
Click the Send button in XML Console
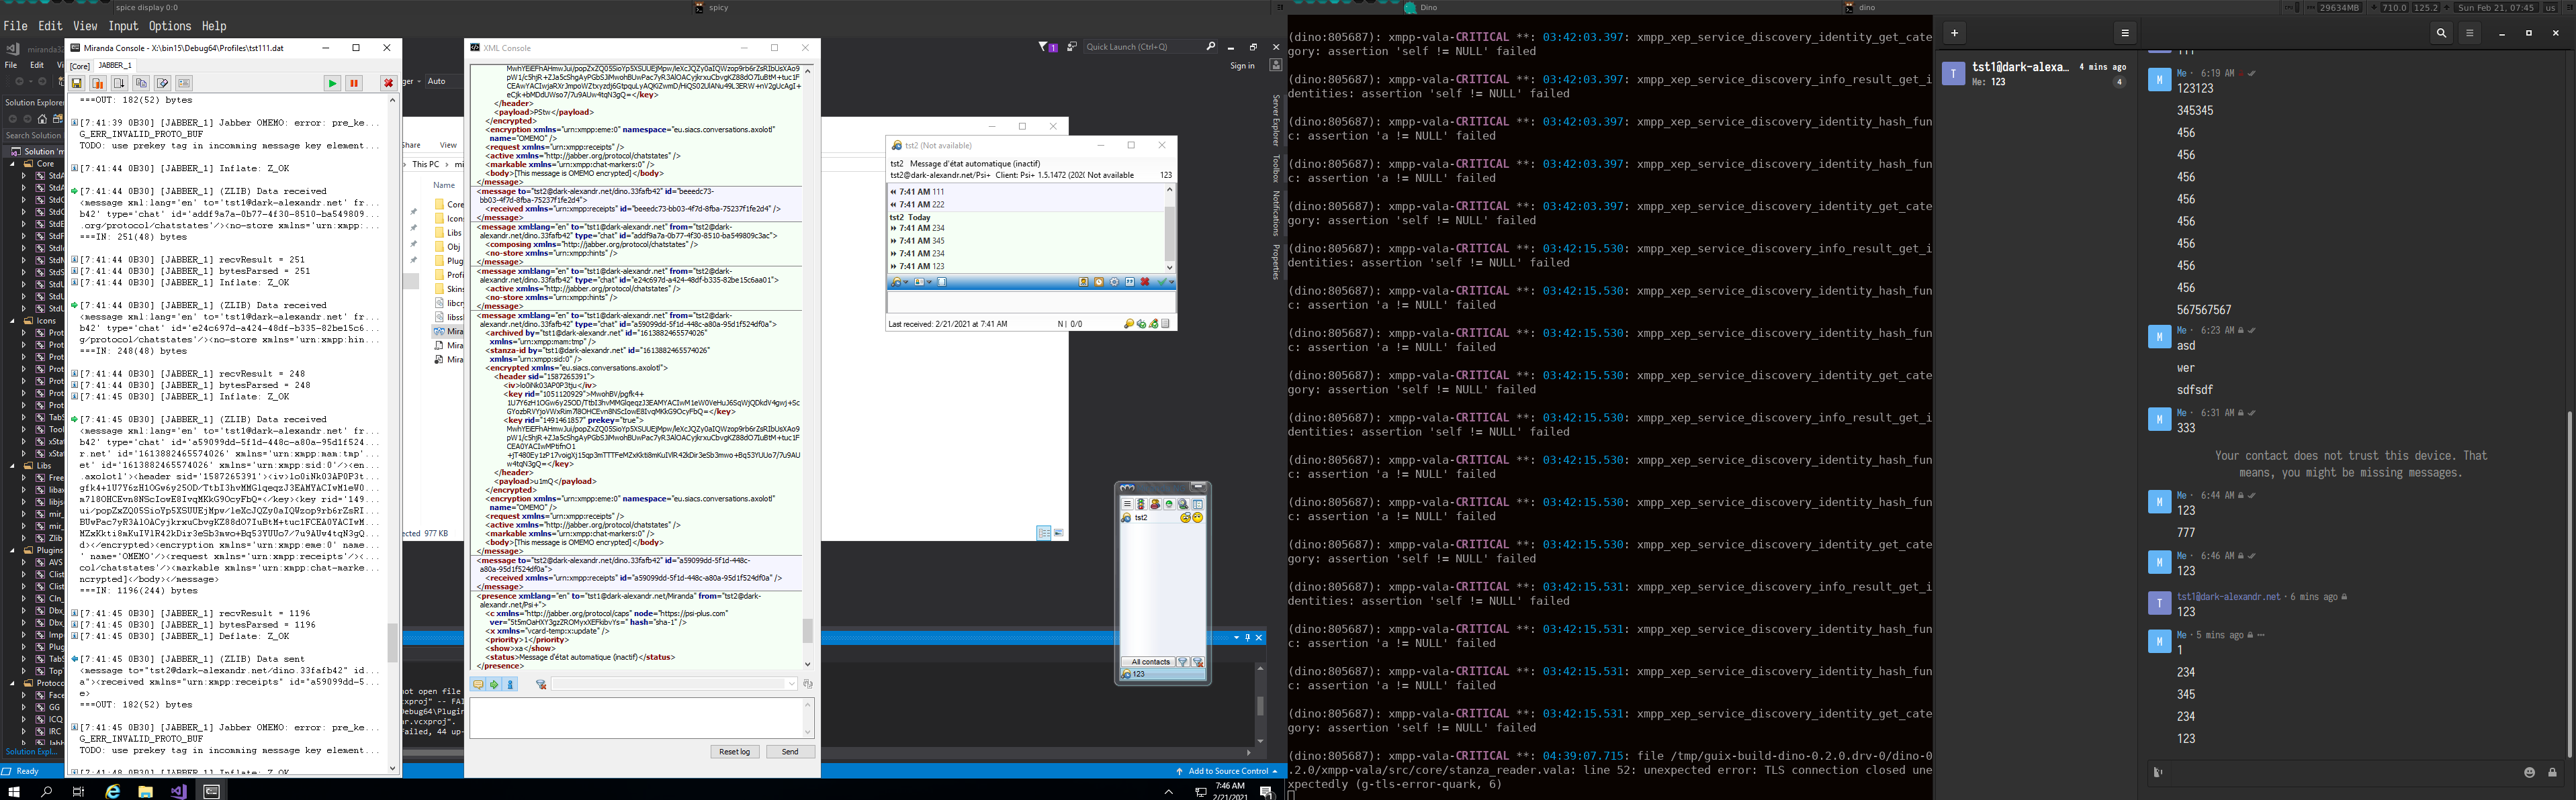(790, 751)
